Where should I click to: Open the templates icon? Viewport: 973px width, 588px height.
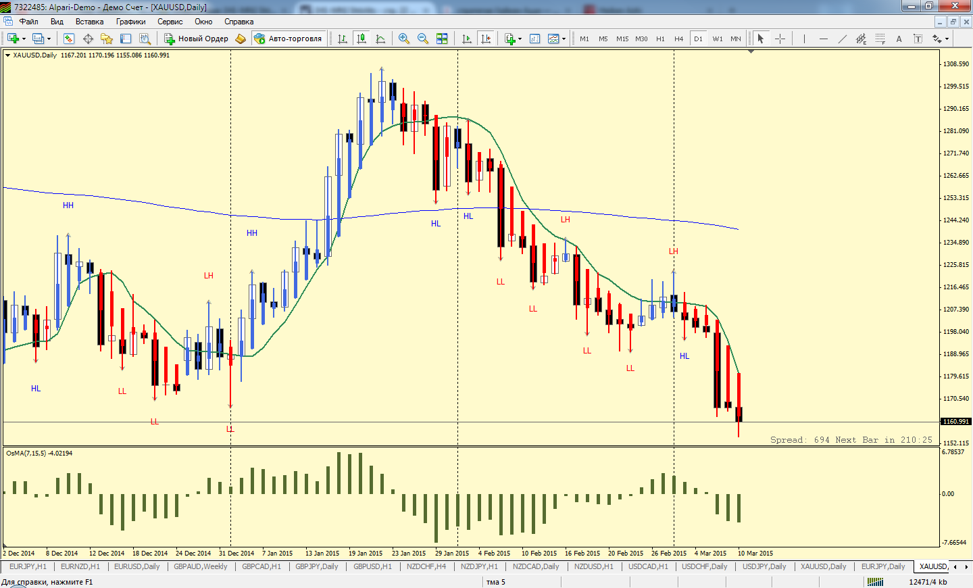553,39
